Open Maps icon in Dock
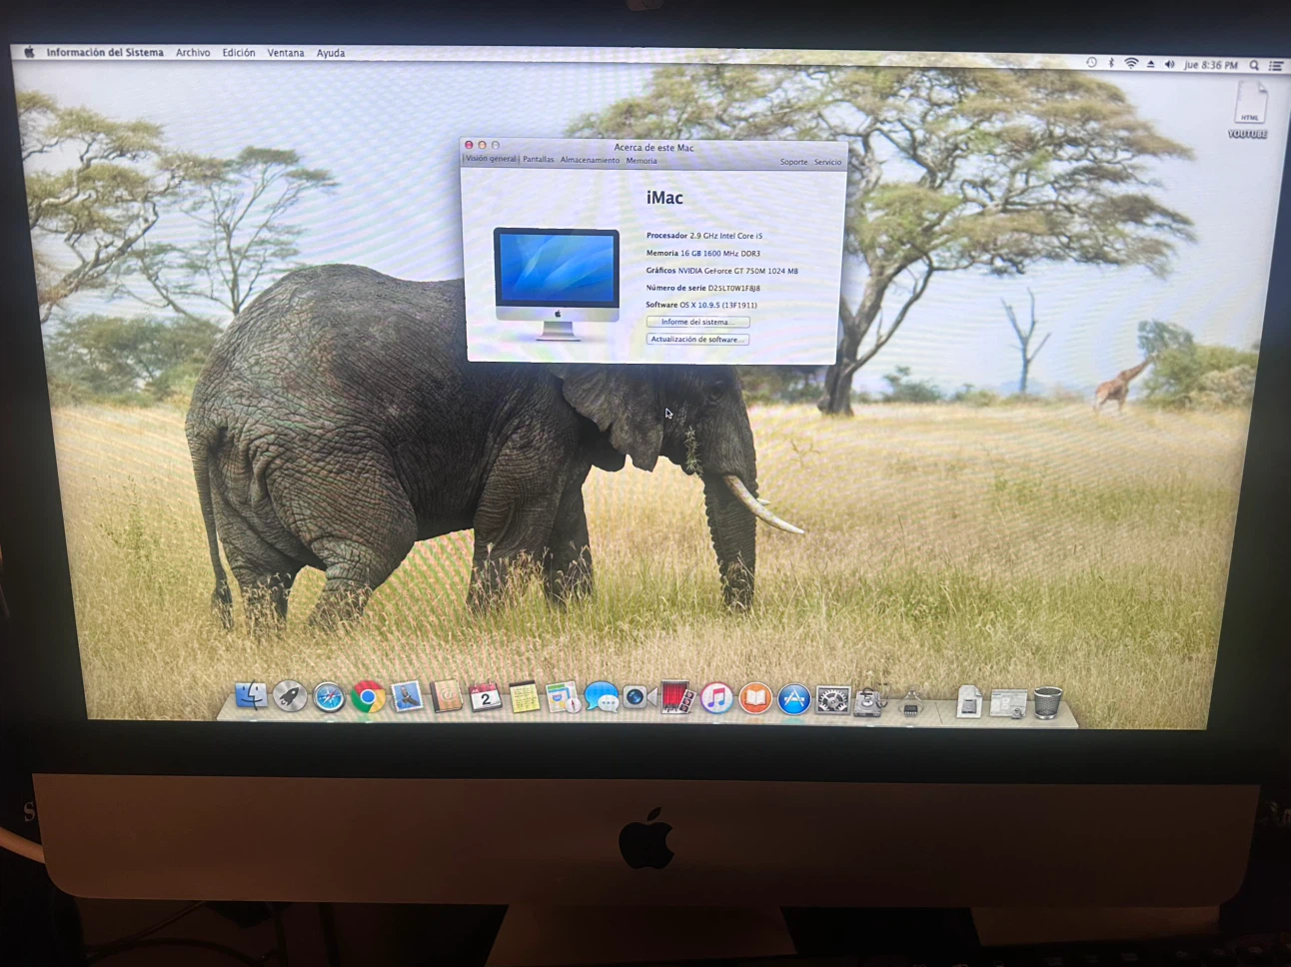 click(563, 697)
